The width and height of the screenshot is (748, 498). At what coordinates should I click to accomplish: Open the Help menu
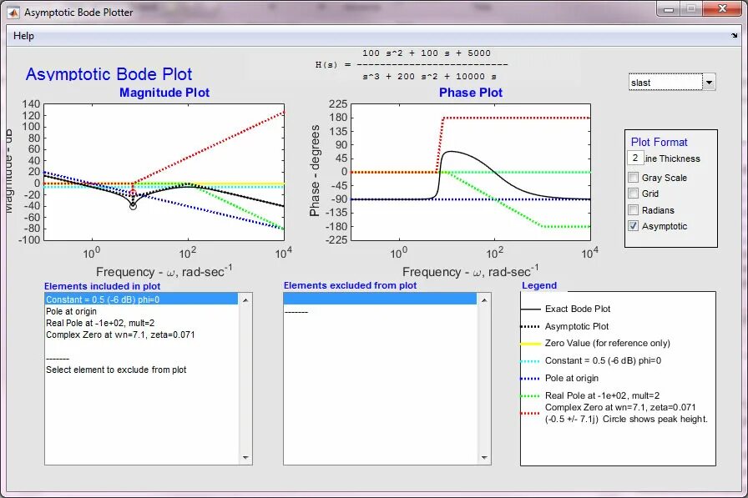tap(23, 36)
